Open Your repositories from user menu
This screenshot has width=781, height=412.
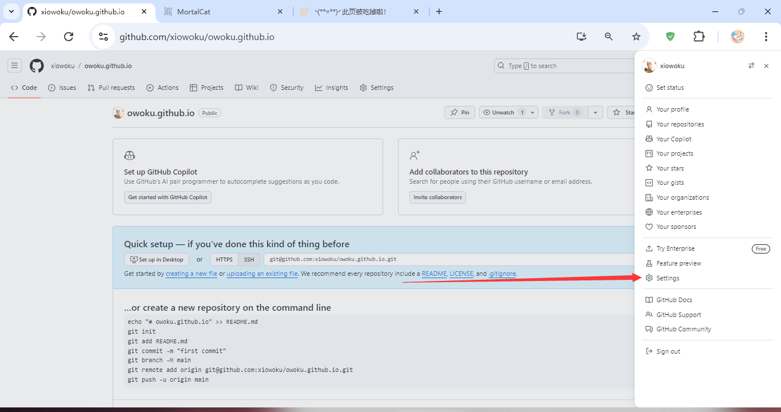(680, 124)
